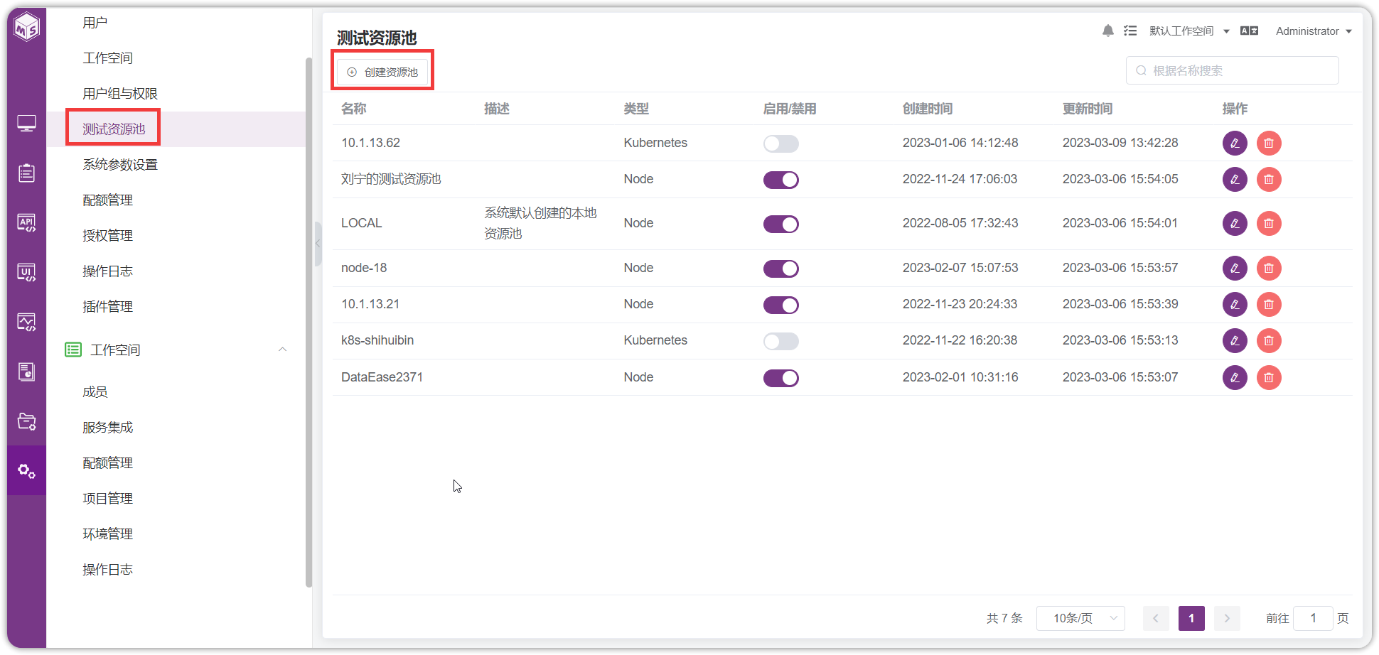Screen dimensions: 1379x655
Task: Open the notification bell icon
Action: (1107, 31)
